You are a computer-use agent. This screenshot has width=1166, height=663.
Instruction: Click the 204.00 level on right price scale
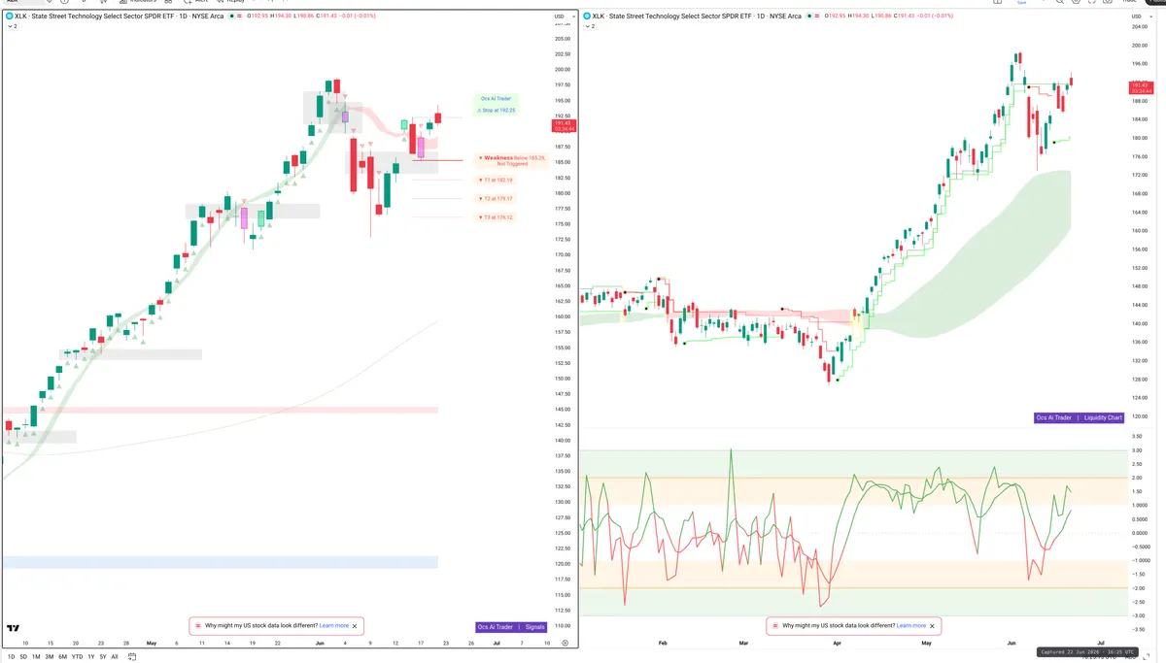1140,26
